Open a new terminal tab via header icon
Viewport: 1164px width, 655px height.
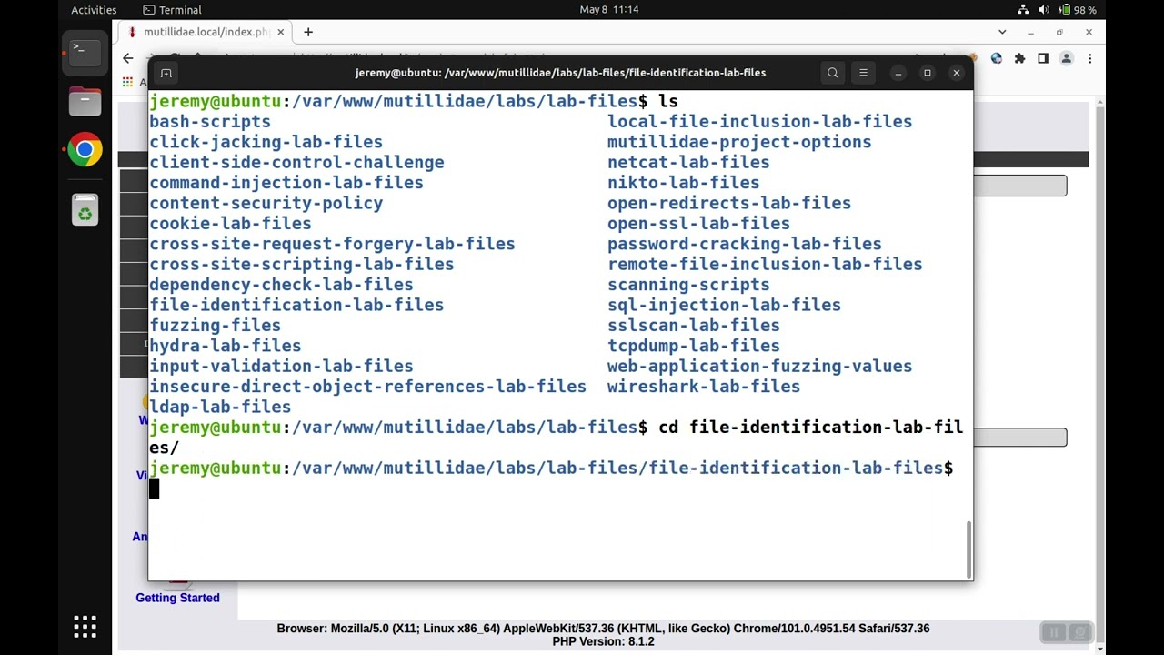(166, 73)
